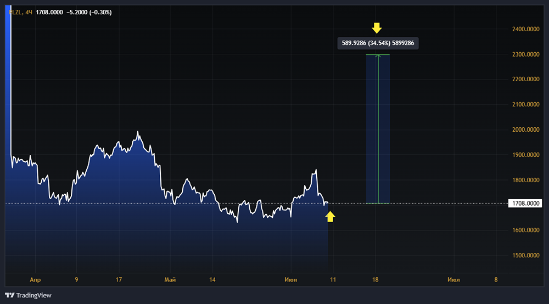The width and height of the screenshot is (549, 304).
Task: Click the Июн label on the time axis
Action: click(290, 280)
